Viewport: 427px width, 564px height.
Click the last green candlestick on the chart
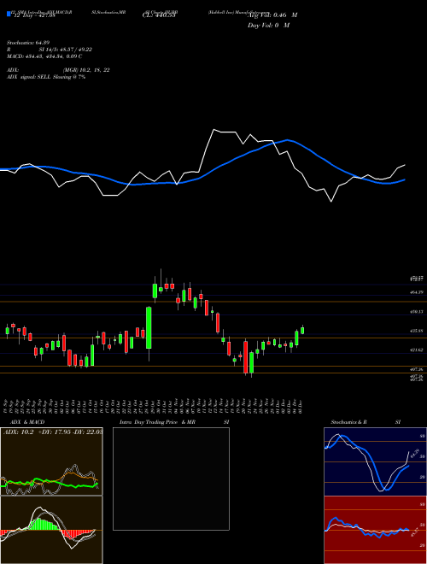[x=302, y=331]
